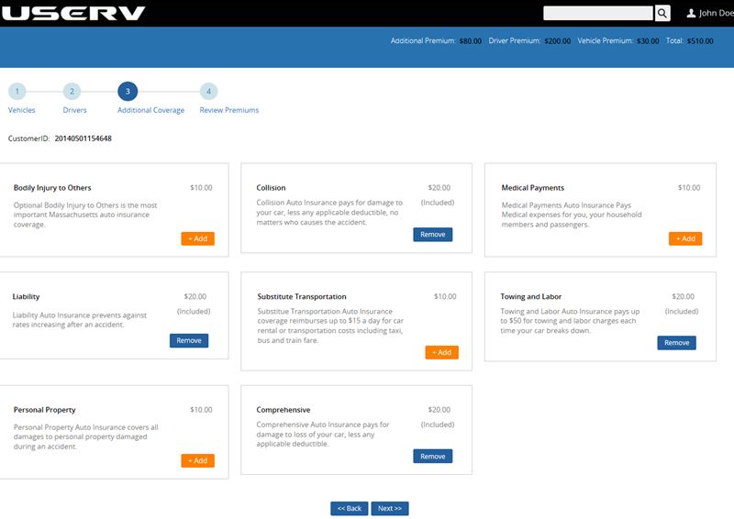This screenshot has height=519, width=734.
Task: Click the user profile icon beside John Doe
Action: click(691, 13)
